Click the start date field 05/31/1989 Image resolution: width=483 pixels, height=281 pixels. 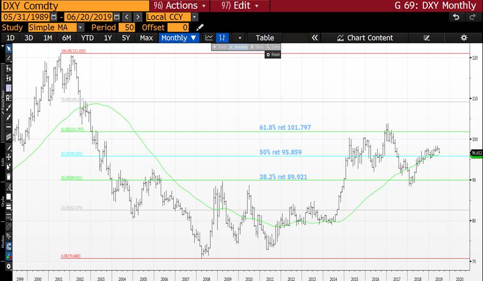click(x=26, y=17)
